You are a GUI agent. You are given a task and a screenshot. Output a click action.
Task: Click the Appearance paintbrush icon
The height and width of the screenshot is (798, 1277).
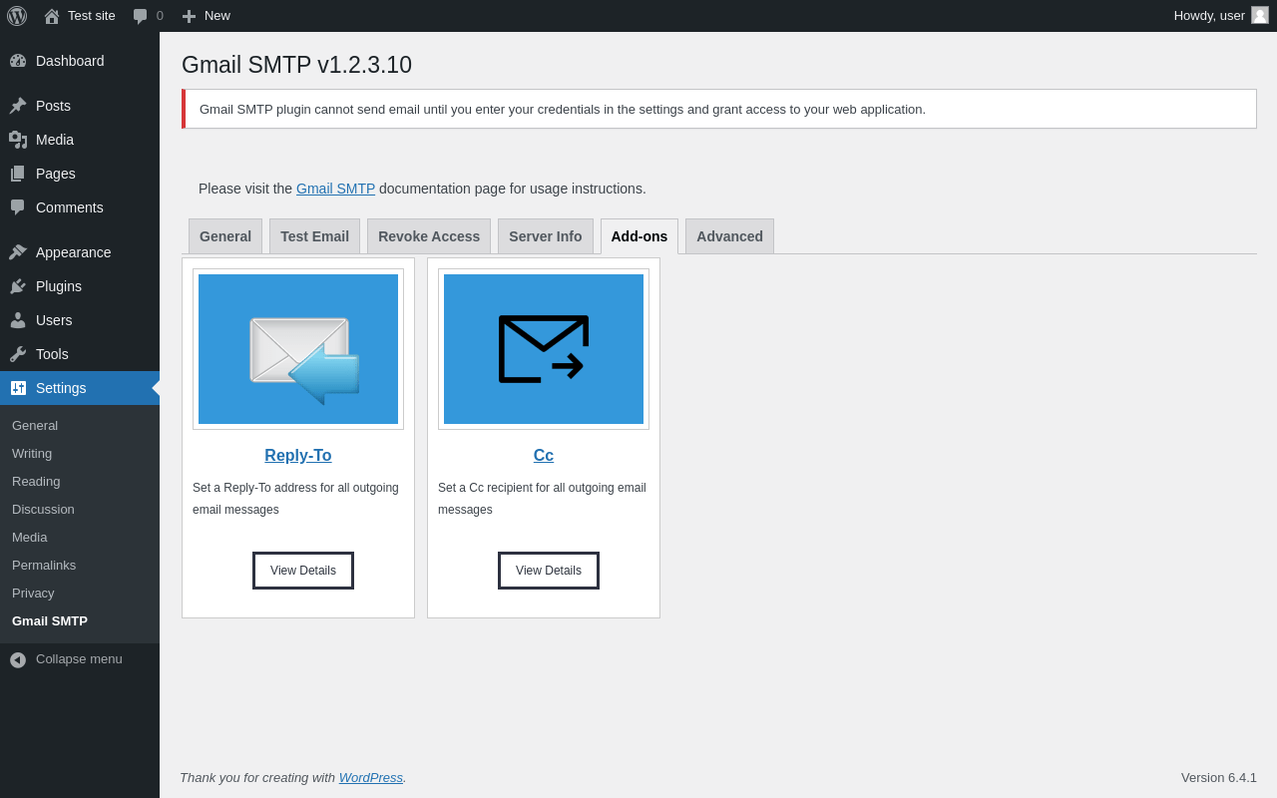pos(18,252)
